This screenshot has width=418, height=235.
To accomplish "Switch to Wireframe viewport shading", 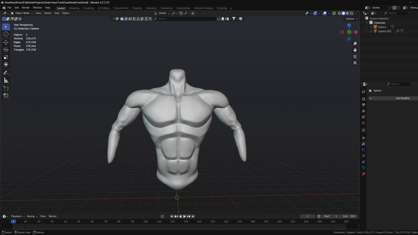I will point(339,13).
